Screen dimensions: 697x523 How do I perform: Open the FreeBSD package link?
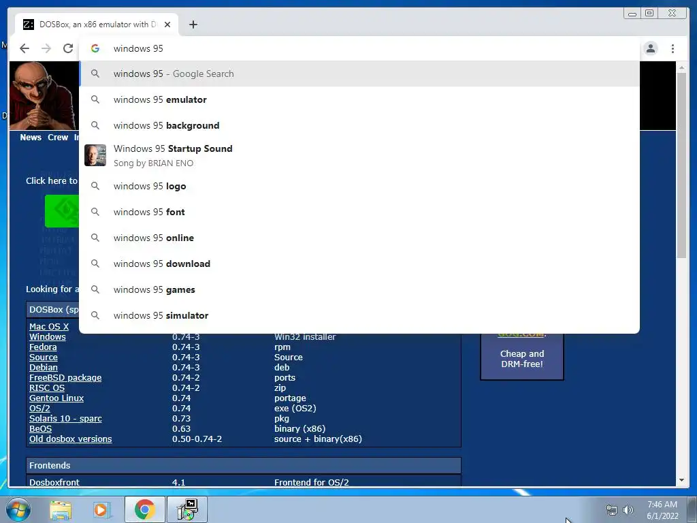click(x=65, y=377)
